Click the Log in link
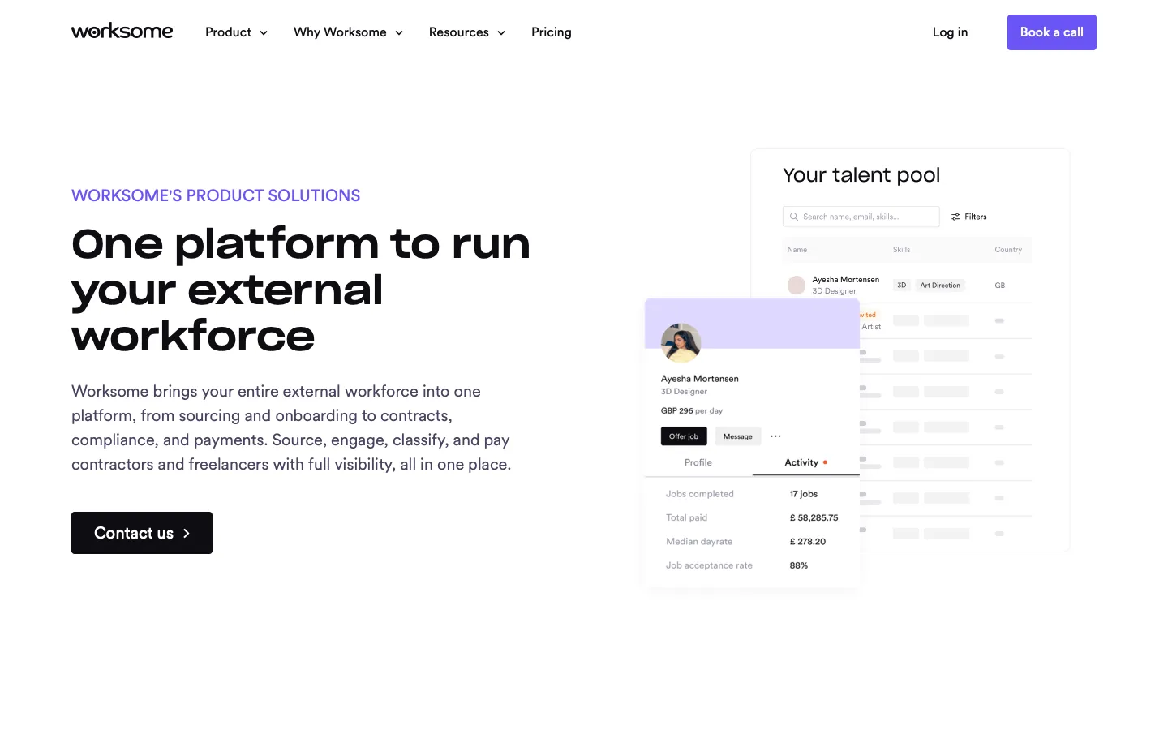 [x=950, y=32]
